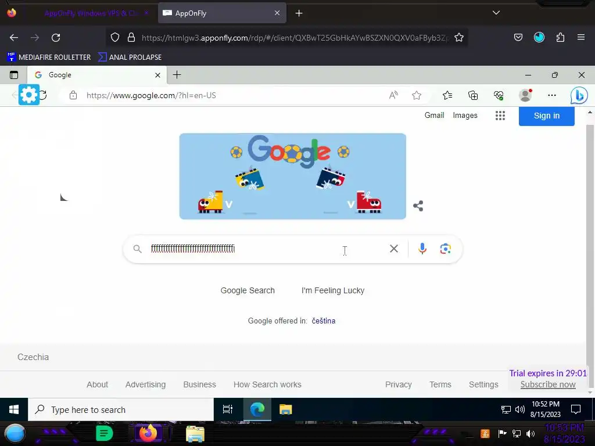This screenshot has height=446, width=595.
Task: Click Firefox icon on host taskbar
Action: tap(148, 433)
